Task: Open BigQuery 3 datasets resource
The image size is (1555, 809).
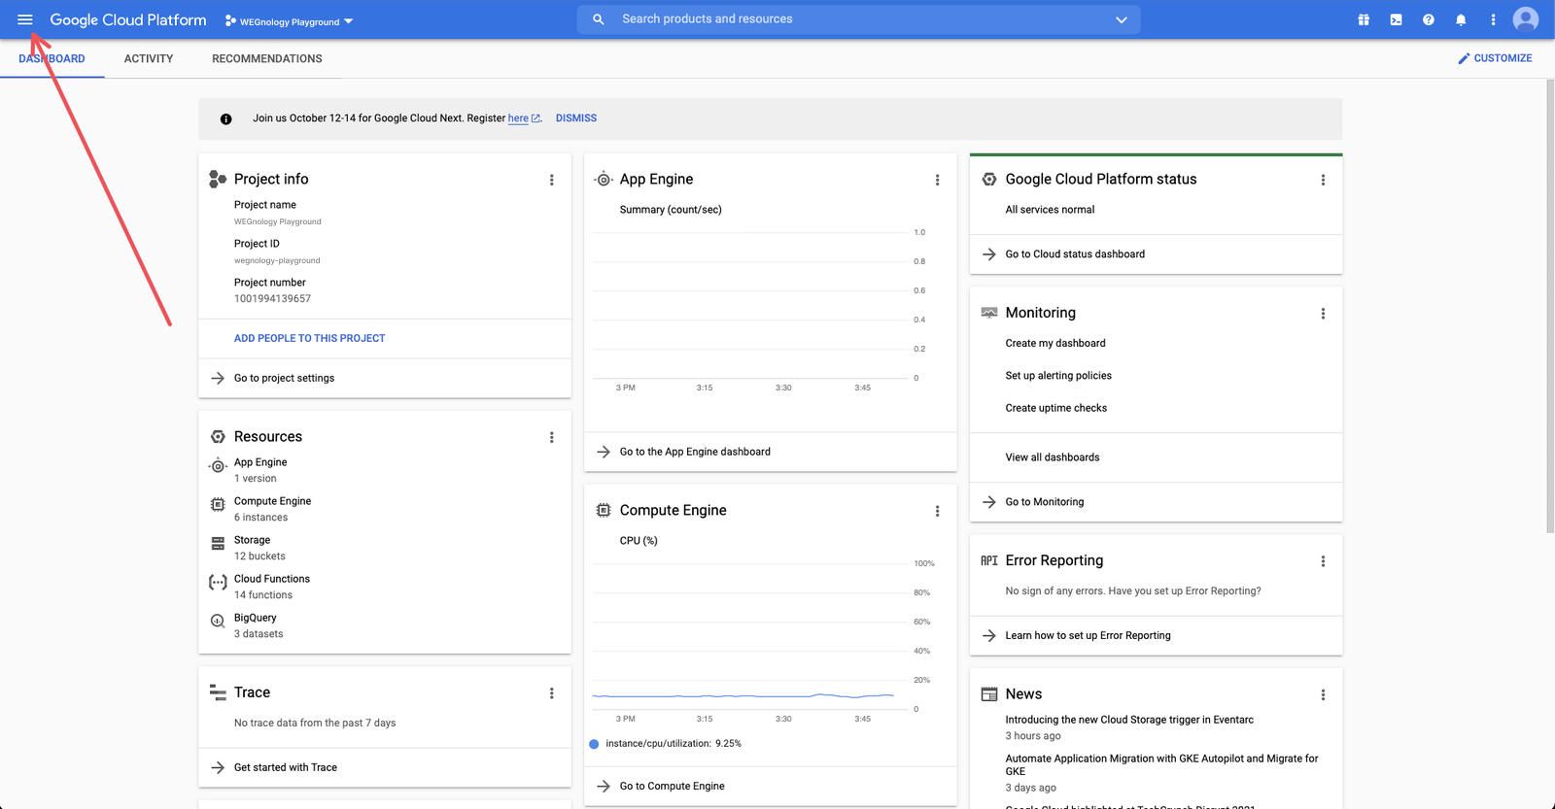Action: point(259,625)
